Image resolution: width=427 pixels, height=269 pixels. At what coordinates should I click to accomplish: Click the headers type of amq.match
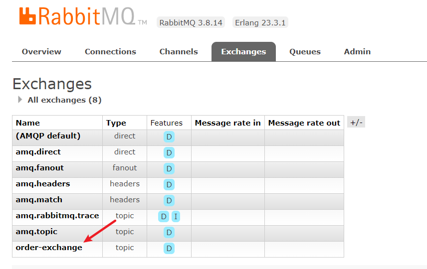125,200
